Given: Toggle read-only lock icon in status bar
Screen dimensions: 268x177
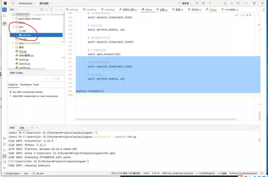Looking at the screenshot, I should pyautogui.click(x=262, y=173).
